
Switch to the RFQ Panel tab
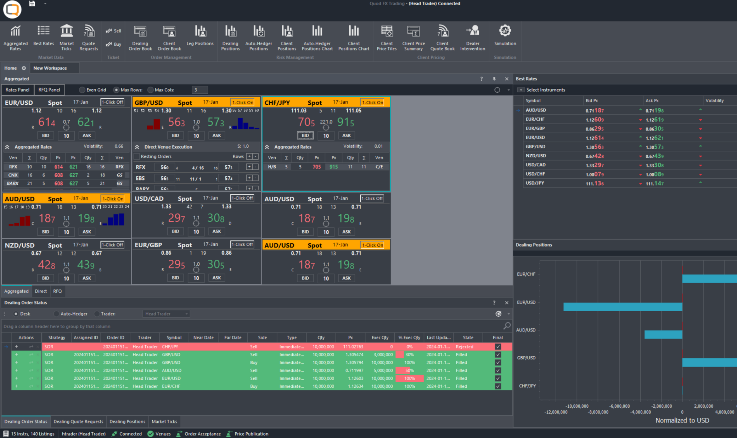pyautogui.click(x=49, y=90)
